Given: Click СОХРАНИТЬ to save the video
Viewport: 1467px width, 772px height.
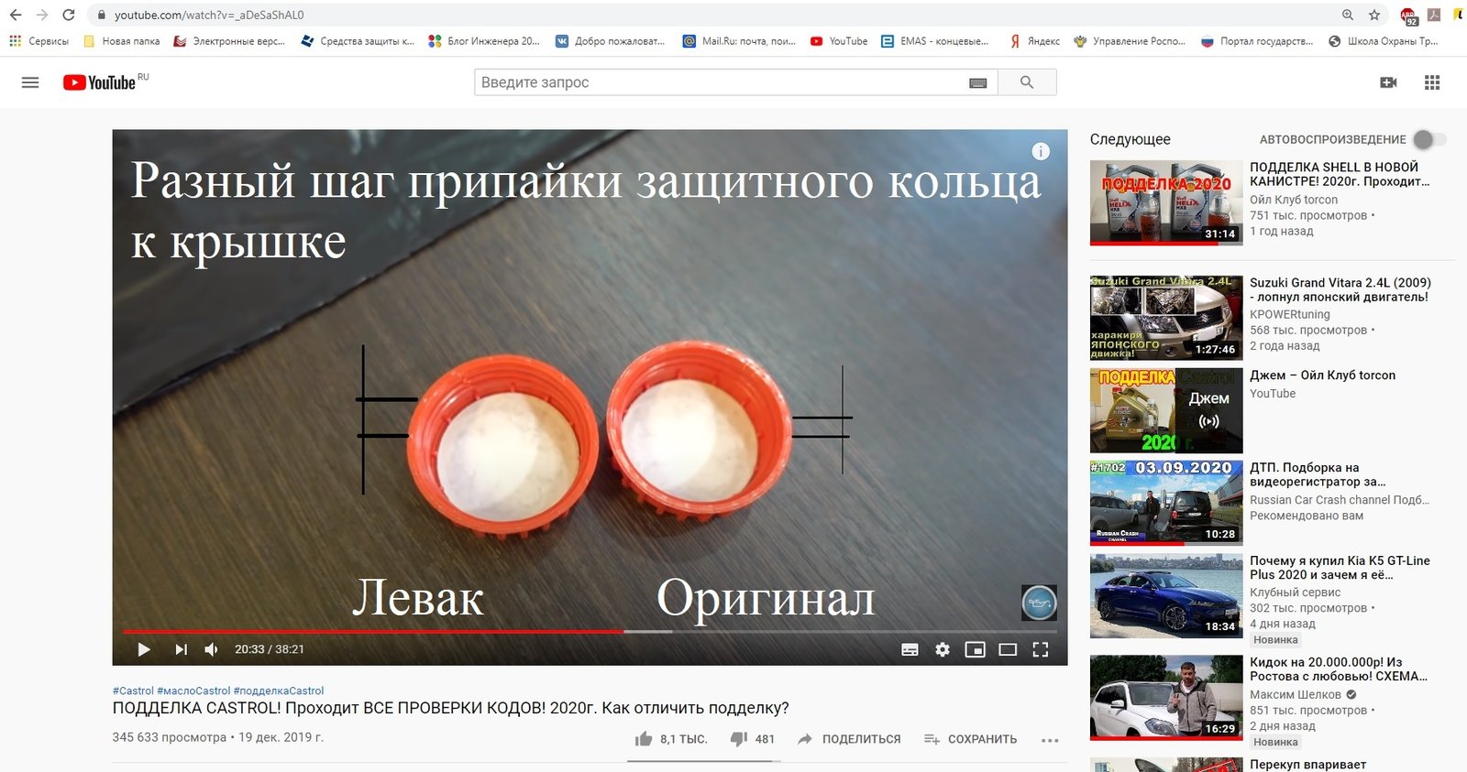Looking at the screenshot, I should 970,739.
